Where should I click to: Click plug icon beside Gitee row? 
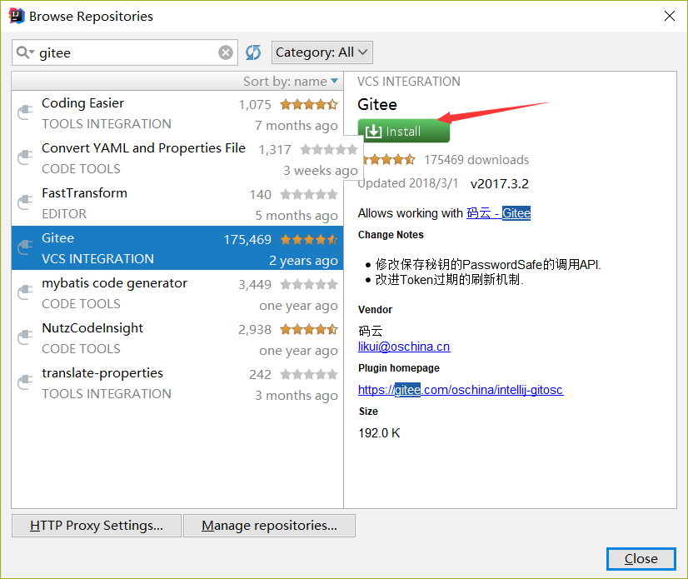(25, 248)
